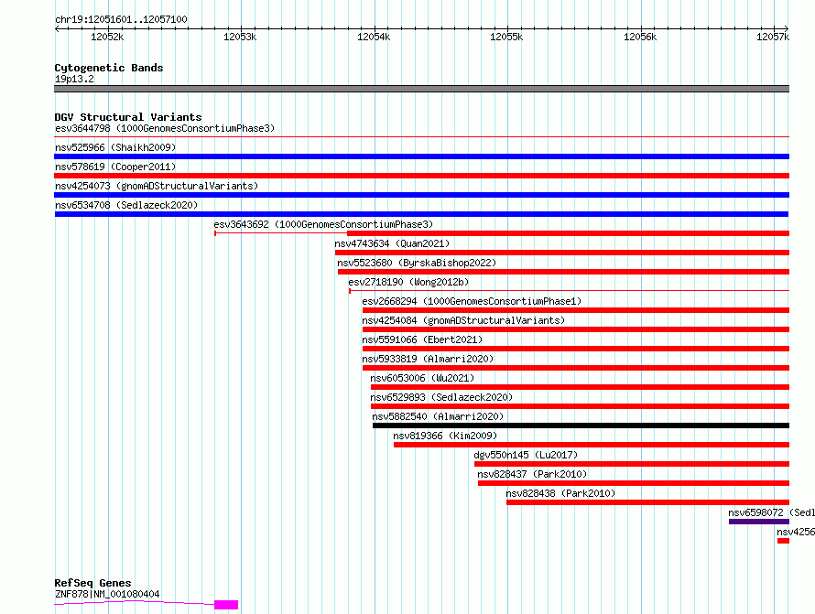This screenshot has width=815, height=614.
Task: Select nsv6053006 Wu2021 variant label
Action: pyautogui.click(x=422, y=378)
